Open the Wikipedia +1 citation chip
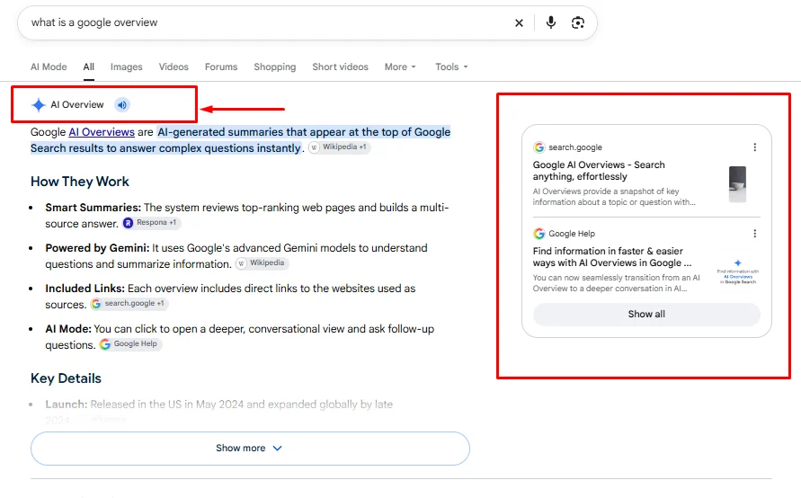 point(339,147)
